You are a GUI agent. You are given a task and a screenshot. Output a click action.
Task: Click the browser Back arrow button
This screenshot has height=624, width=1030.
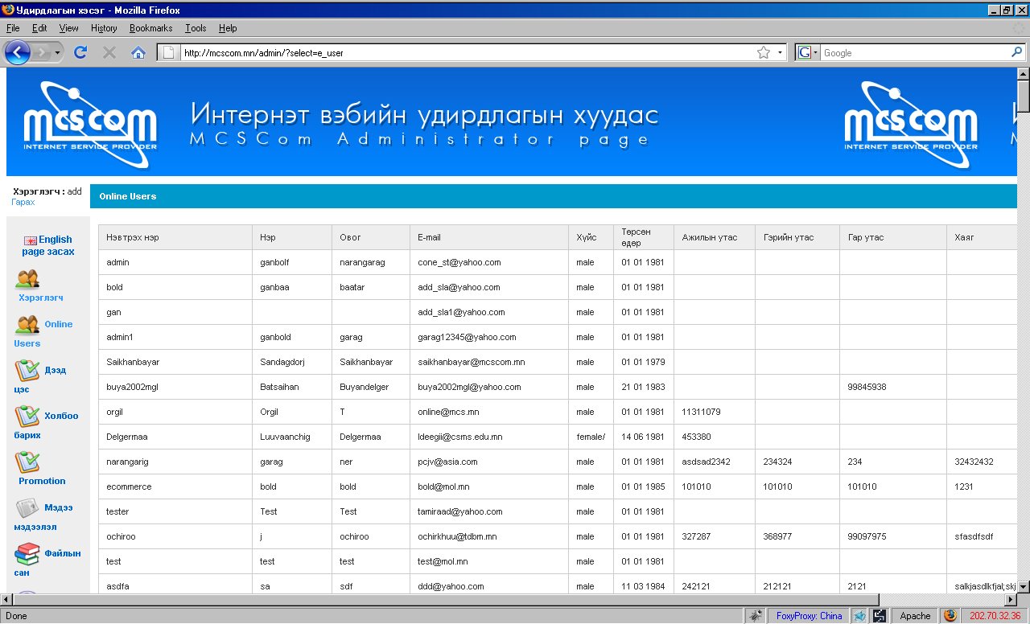click(x=18, y=52)
